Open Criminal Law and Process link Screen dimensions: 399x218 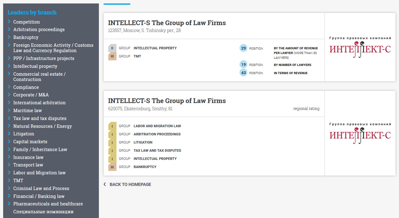41,188
